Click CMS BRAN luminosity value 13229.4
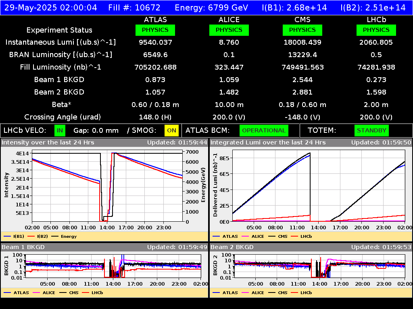Viewport: 413px width, 309px height. [x=302, y=55]
